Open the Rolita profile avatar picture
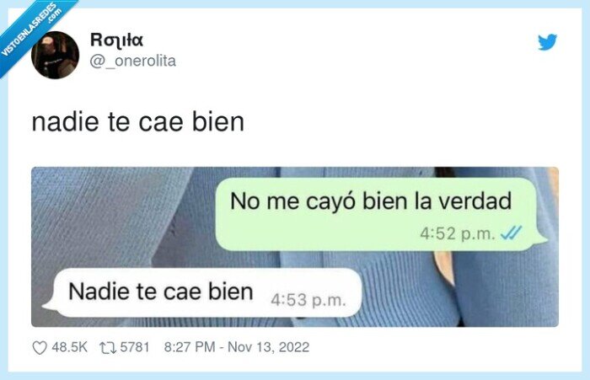 pos(55,55)
